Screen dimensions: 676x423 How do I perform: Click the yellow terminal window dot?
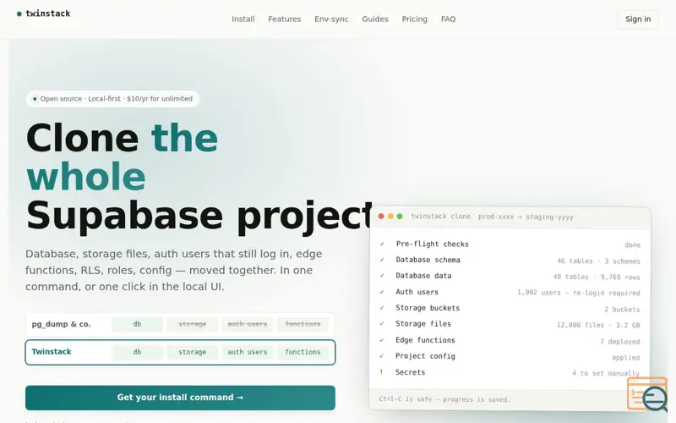[x=390, y=217]
